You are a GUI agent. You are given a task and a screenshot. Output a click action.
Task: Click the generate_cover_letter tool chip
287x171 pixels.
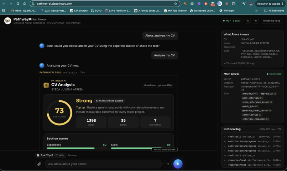pyautogui.click(x=256, y=110)
